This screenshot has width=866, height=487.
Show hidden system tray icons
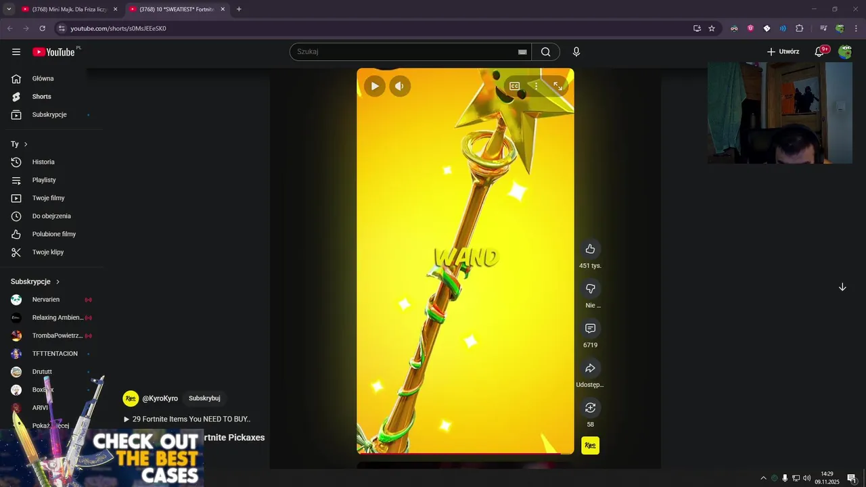pos(764,478)
